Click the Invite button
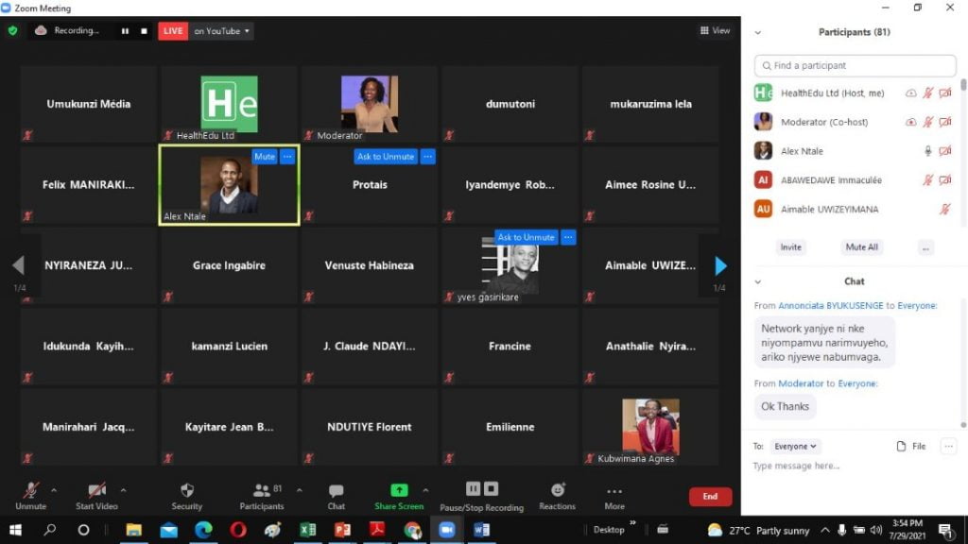 791,247
